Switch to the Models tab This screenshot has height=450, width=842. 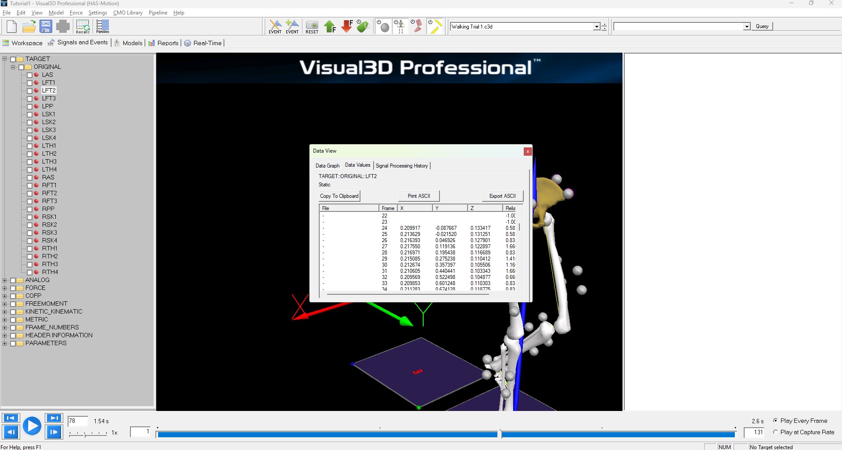(128, 43)
